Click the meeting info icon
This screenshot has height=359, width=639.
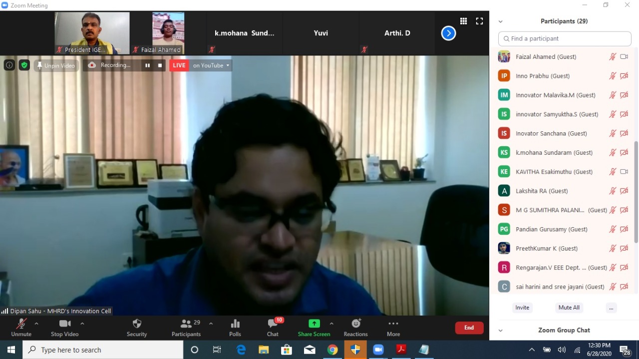(x=9, y=65)
